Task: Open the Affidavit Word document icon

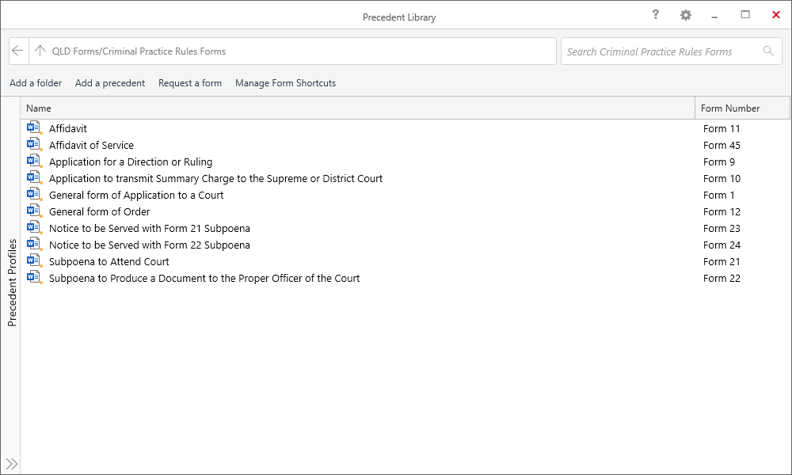Action: pos(33,127)
